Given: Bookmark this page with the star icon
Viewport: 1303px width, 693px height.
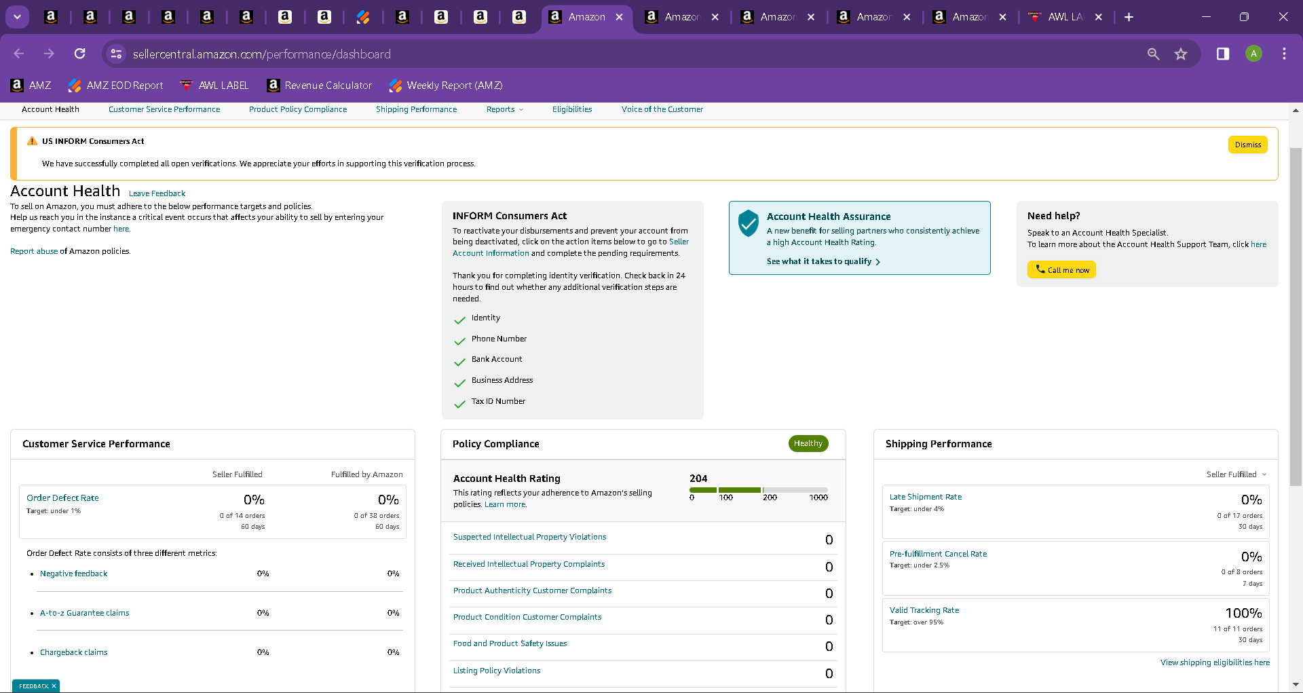Looking at the screenshot, I should click(1181, 54).
